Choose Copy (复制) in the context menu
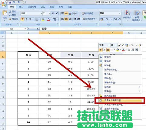The image size is (146, 130). (120, 61)
